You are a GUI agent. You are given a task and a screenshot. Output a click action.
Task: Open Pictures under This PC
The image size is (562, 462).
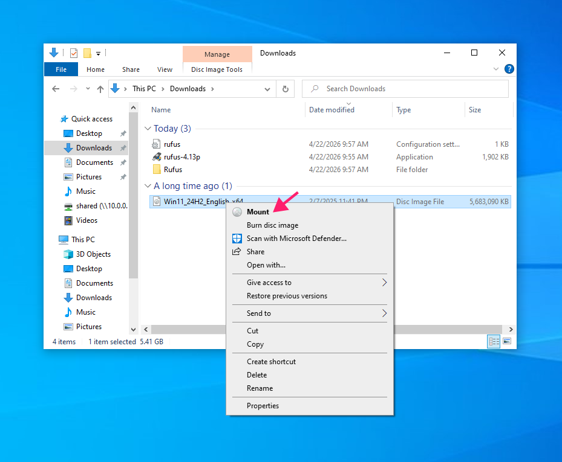pyautogui.click(x=88, y=327)
